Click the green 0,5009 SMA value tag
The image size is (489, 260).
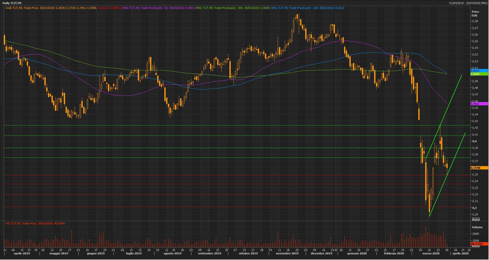(479, 74)
